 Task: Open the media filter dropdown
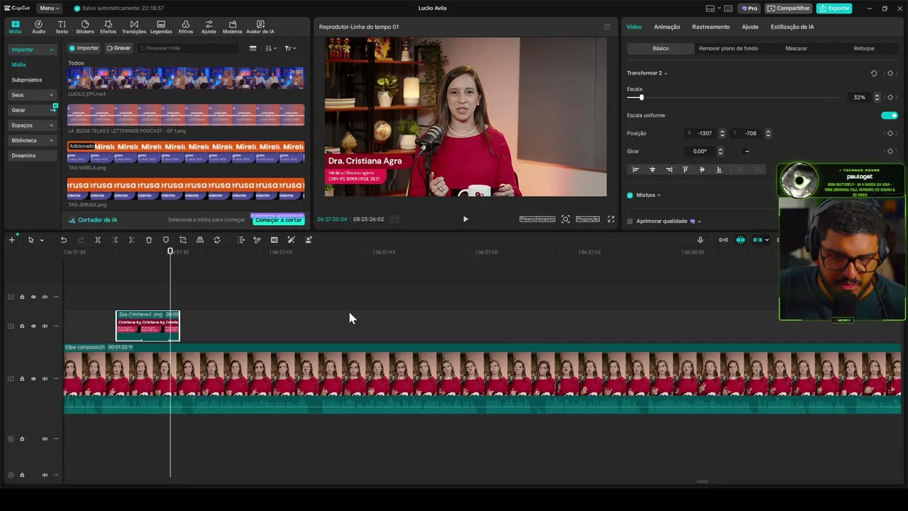pos(289,48)
